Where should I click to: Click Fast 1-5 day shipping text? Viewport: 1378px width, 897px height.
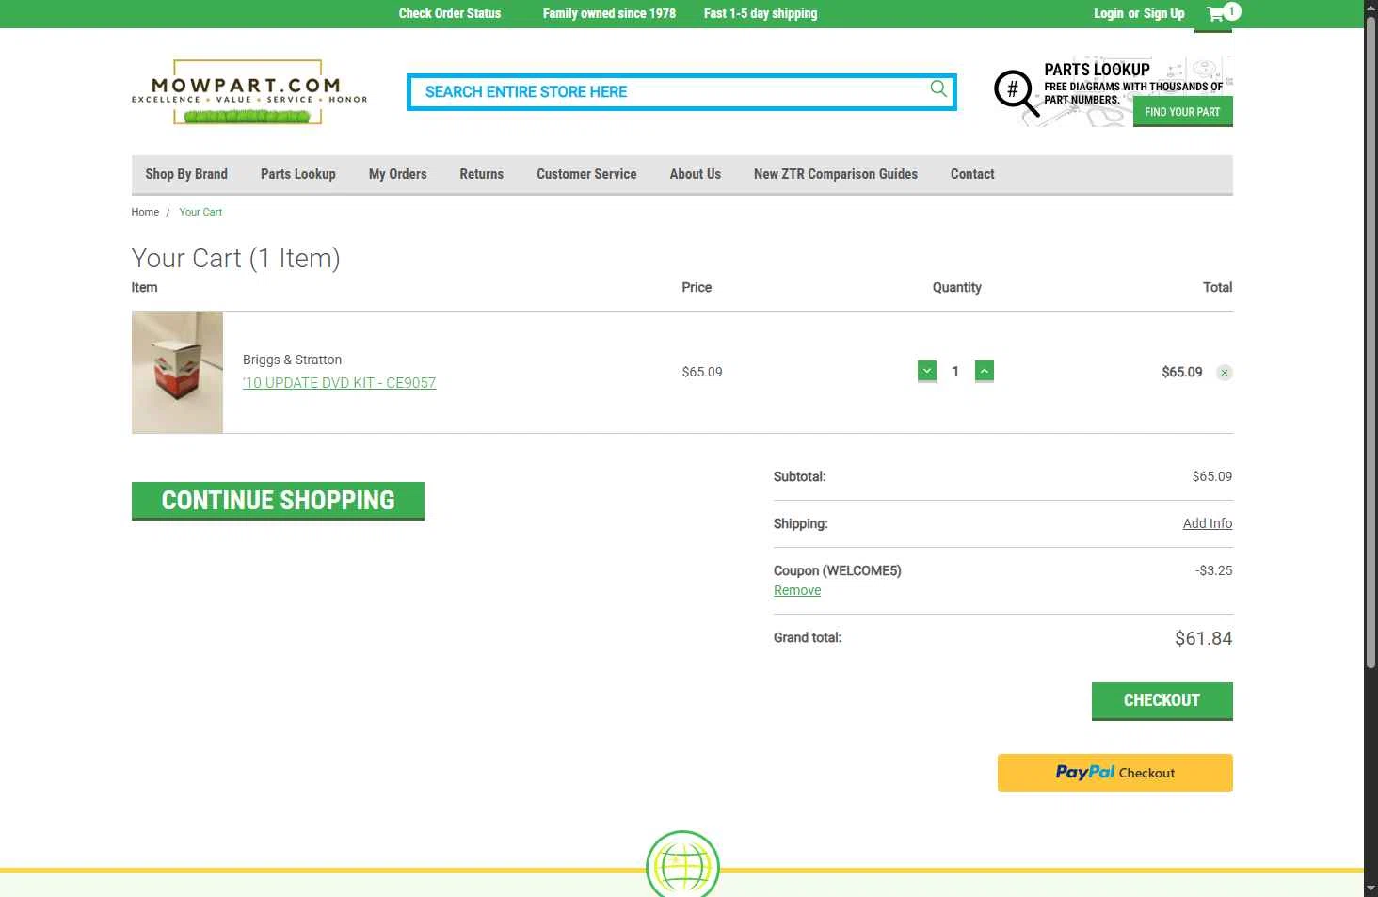(x=761, y=13)
